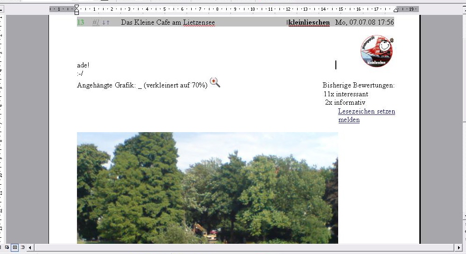Click the kleinlieschen username in the header
The height and width of the screenshot is (254, 466).
309,22
